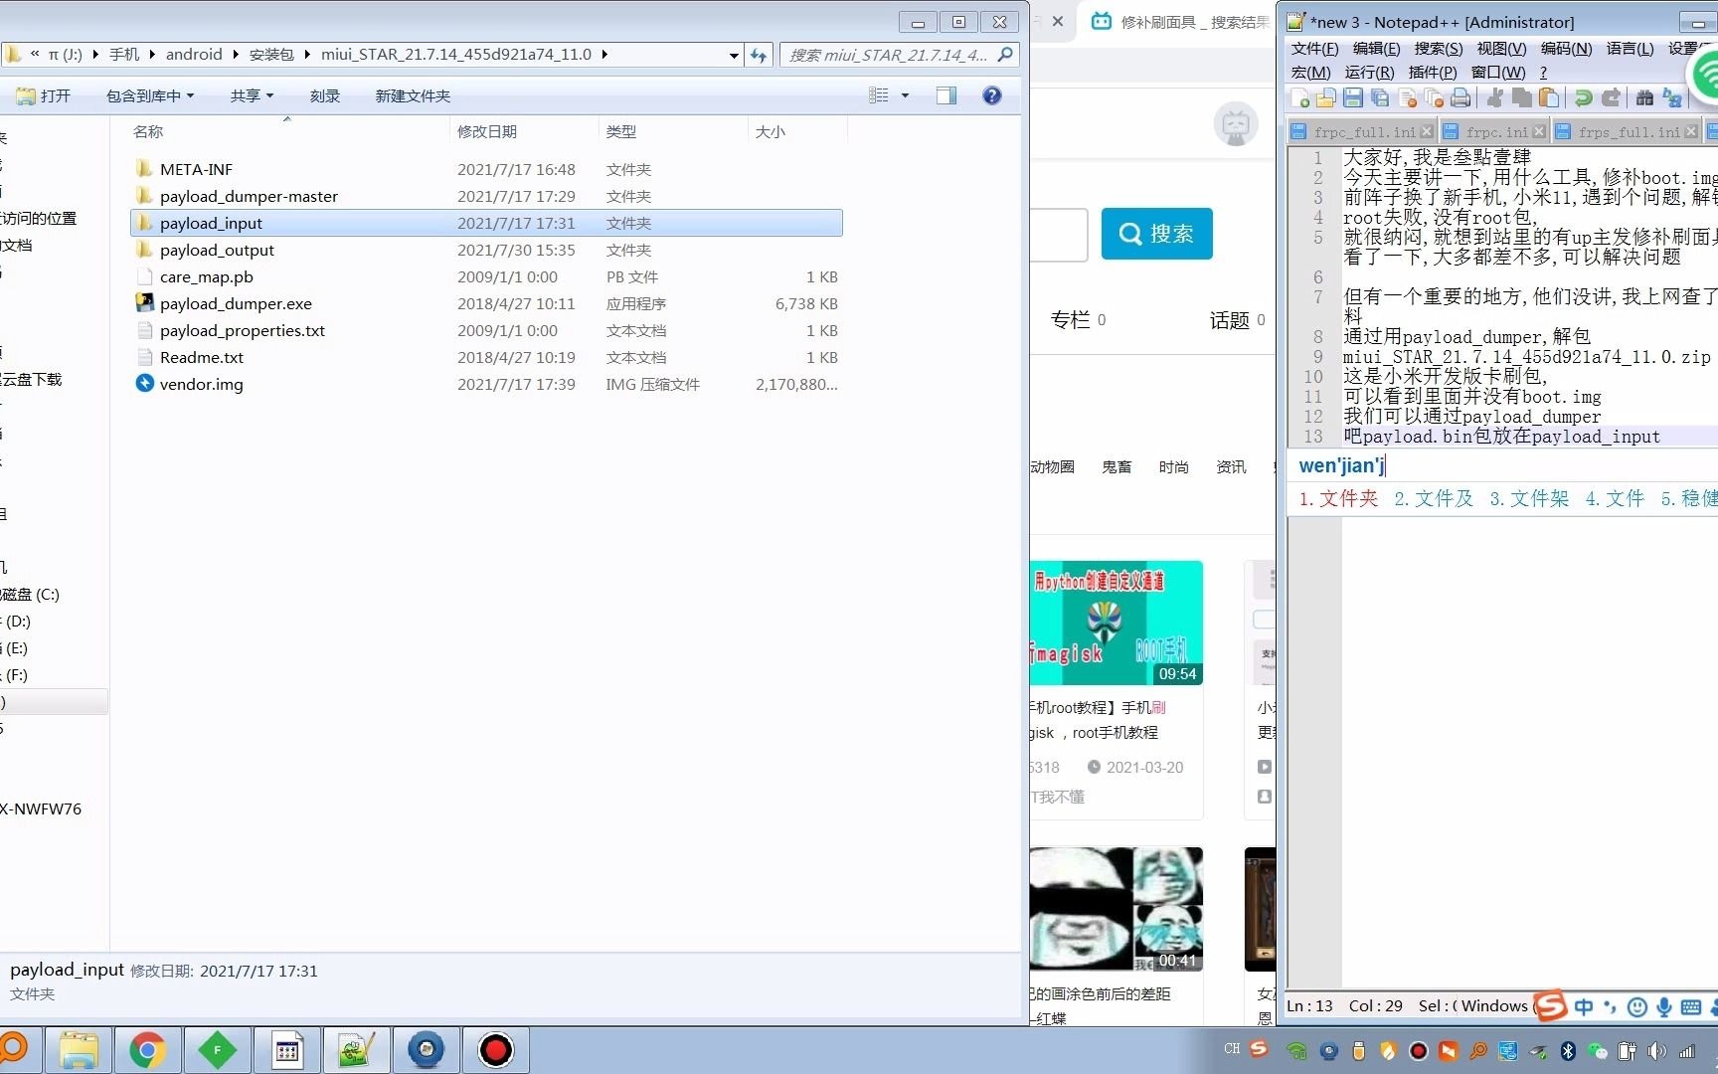Screen dimensions: 1718x1074
Task: Click the New file icon in Notepad++ toolbar
Action: click(x=1299, y=97)
